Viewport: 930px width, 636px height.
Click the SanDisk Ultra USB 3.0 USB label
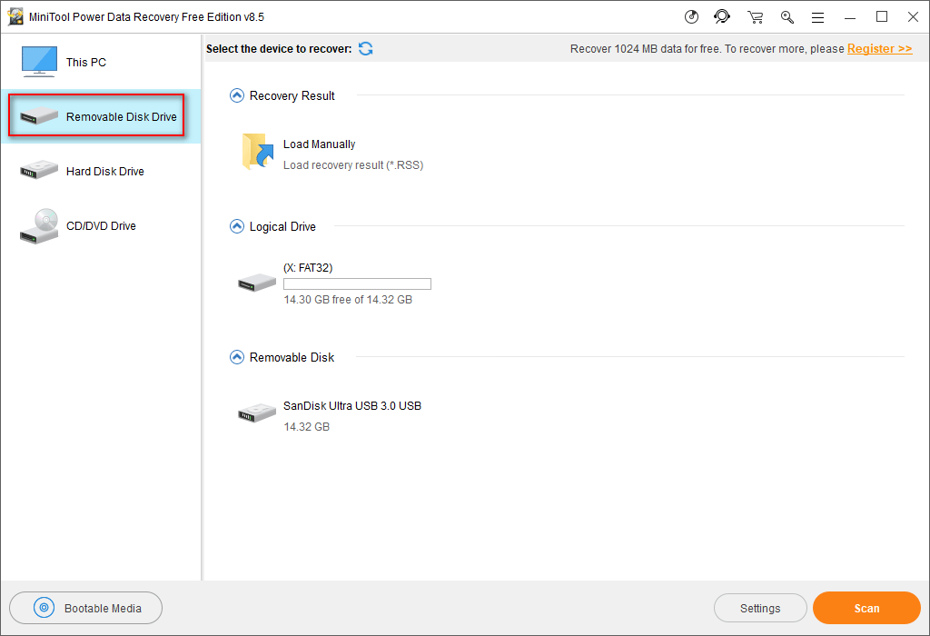(352, 406)
